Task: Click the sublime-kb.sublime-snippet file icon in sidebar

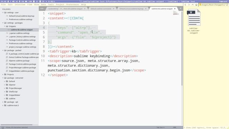Action: pyautogui.click(x=9, y=30)
